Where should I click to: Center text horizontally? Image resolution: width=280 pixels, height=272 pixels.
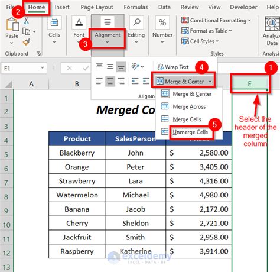pos(110,81)
